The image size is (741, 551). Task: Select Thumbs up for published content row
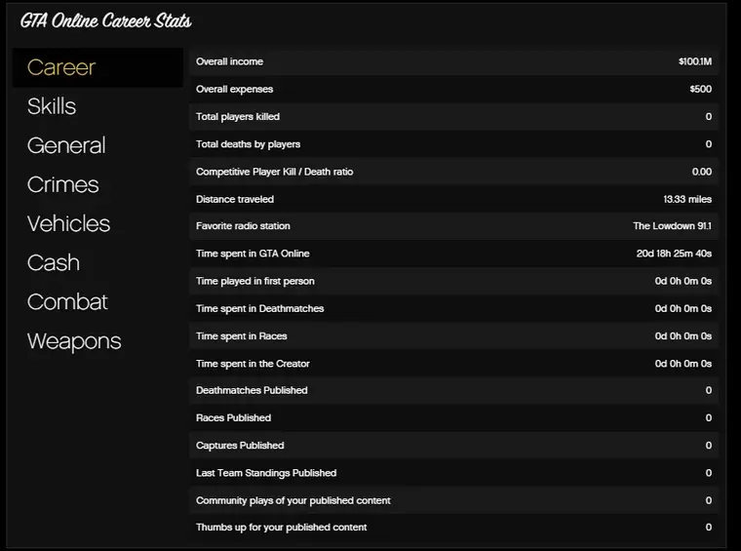tap(453, 528)
